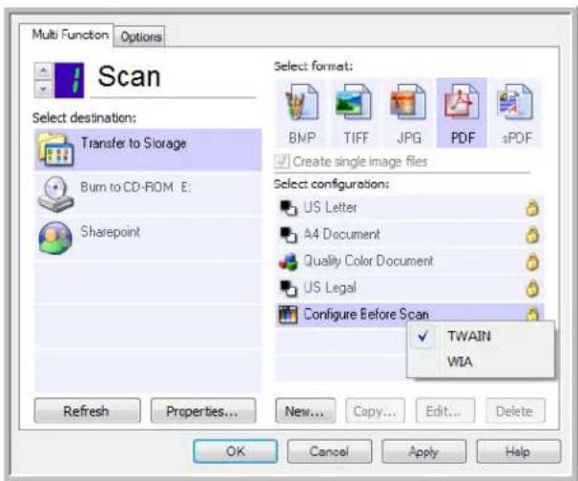Click the US Legal black-and-white mode icon
The image size is (578, 481).
pos(288,288)
